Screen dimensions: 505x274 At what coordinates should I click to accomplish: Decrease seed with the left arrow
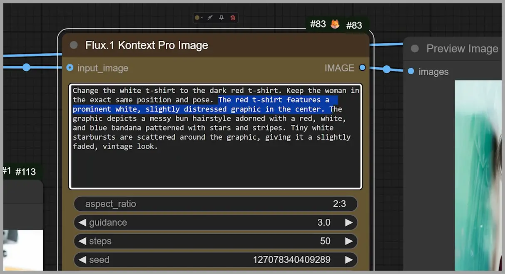pyautogui.click(x=82, y=260)
